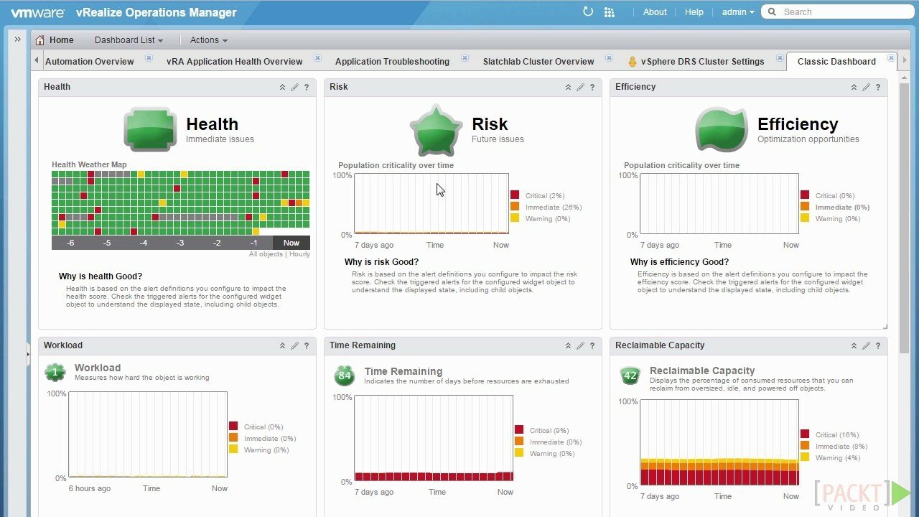
Task: Click the About link in header
Action: [655, 12]
